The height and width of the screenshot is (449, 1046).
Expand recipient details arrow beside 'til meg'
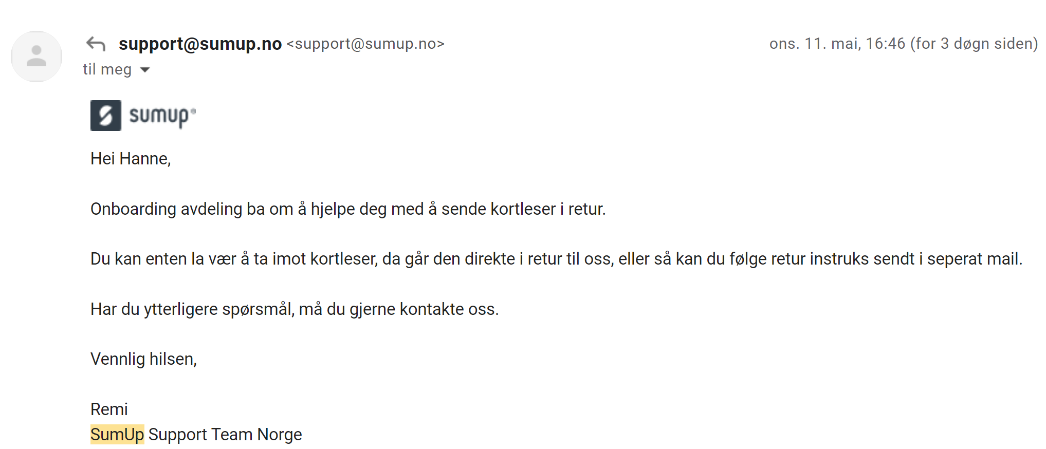tap(145, 70)
